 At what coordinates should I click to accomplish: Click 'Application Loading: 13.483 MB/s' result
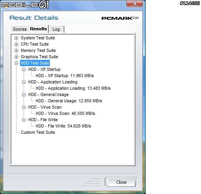point(73,88)
